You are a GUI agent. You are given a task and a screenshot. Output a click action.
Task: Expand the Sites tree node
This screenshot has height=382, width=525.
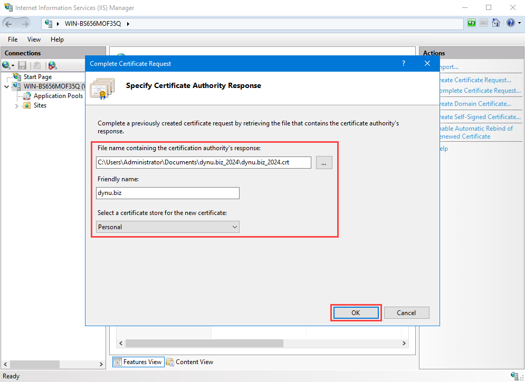(x=16, y=106)
